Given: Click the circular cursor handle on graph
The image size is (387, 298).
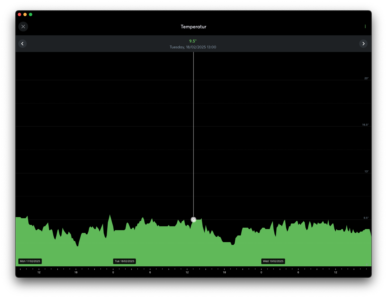Looking at the screenshot, I should [193, 220].
